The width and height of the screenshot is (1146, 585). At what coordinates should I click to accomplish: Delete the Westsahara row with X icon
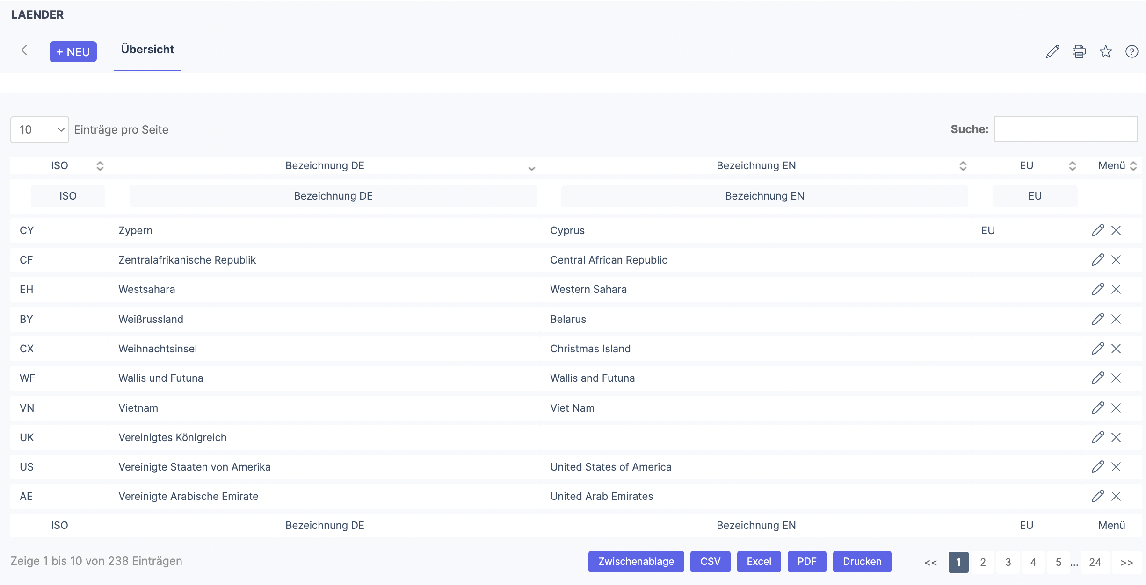click(x=1116, y=289)
